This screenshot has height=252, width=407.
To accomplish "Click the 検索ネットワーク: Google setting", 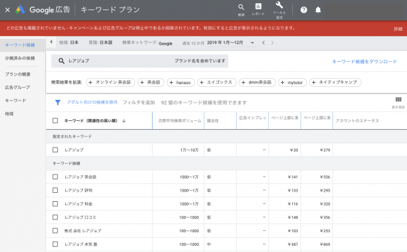I will click(x=147, y=43).
